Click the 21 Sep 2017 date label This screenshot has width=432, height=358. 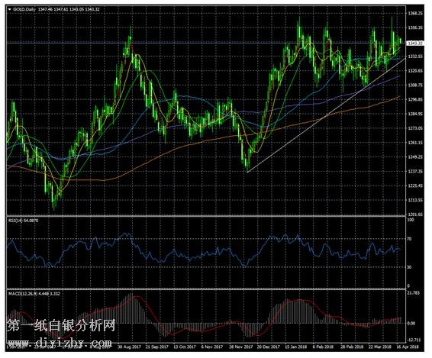click(x=157, y=347)
